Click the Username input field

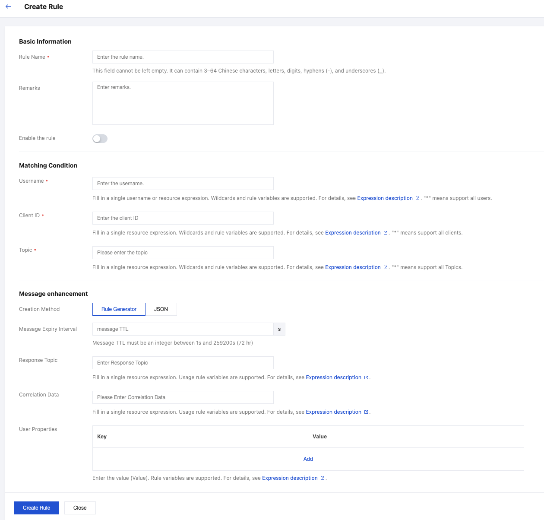point(183,184)
